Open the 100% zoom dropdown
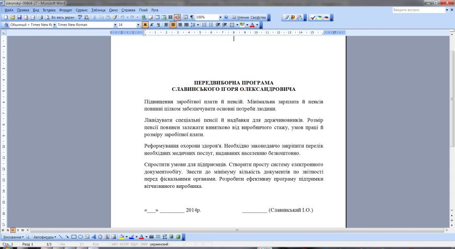 pyautogui.click(x=220, y=17)
